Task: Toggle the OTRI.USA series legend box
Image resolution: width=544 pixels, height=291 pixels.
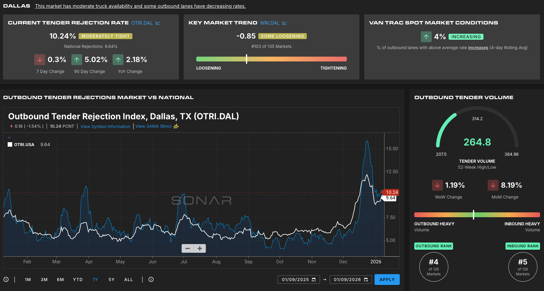Action: (x=10, y=145)
